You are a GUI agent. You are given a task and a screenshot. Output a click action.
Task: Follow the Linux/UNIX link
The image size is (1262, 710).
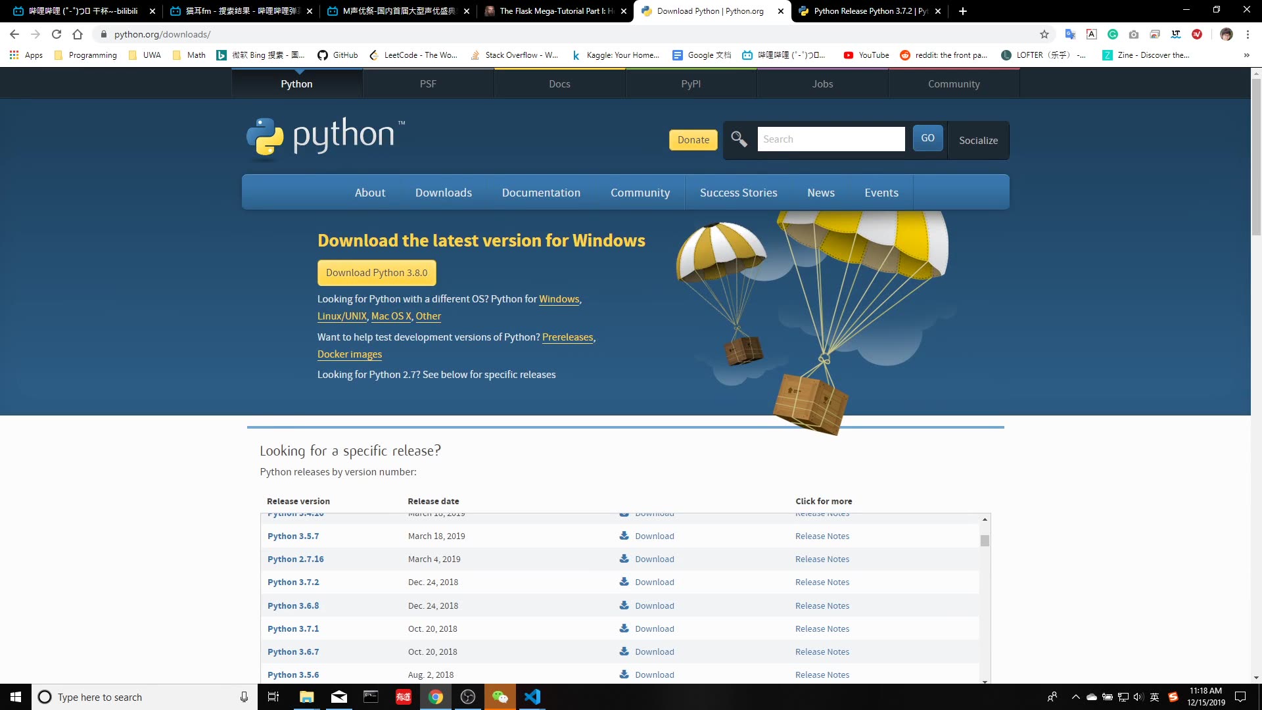[x=342, y=316]
